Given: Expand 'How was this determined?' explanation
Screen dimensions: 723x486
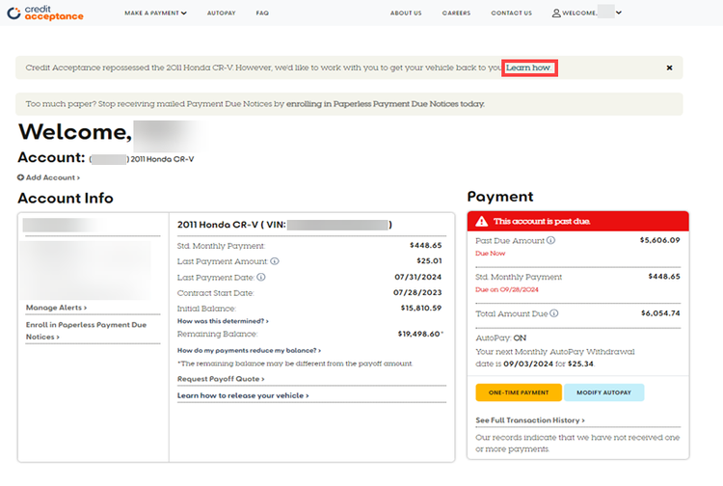Looking at the screenshot, I should [223, 320].
